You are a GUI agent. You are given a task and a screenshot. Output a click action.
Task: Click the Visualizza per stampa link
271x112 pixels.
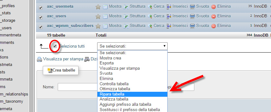pos(63,59)
